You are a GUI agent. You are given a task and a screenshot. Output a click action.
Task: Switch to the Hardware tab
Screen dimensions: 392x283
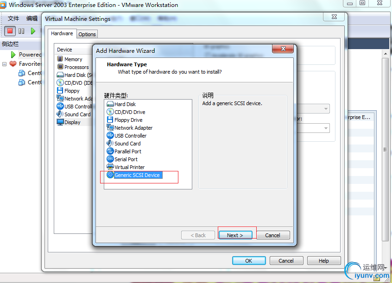62,33
